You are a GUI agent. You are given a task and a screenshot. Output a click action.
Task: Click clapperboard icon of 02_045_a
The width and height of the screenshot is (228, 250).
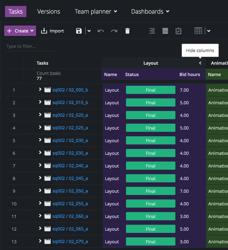[47, 178]
